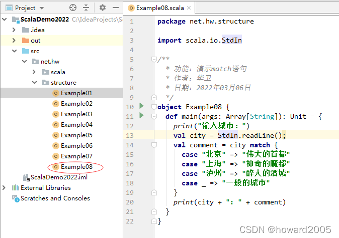Select the out folder icon
Screen dimensions: 339x238
point(26,40)
